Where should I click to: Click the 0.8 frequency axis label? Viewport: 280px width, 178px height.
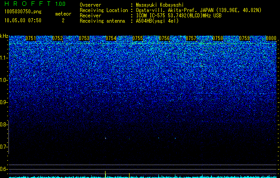(x=3, y=125)
